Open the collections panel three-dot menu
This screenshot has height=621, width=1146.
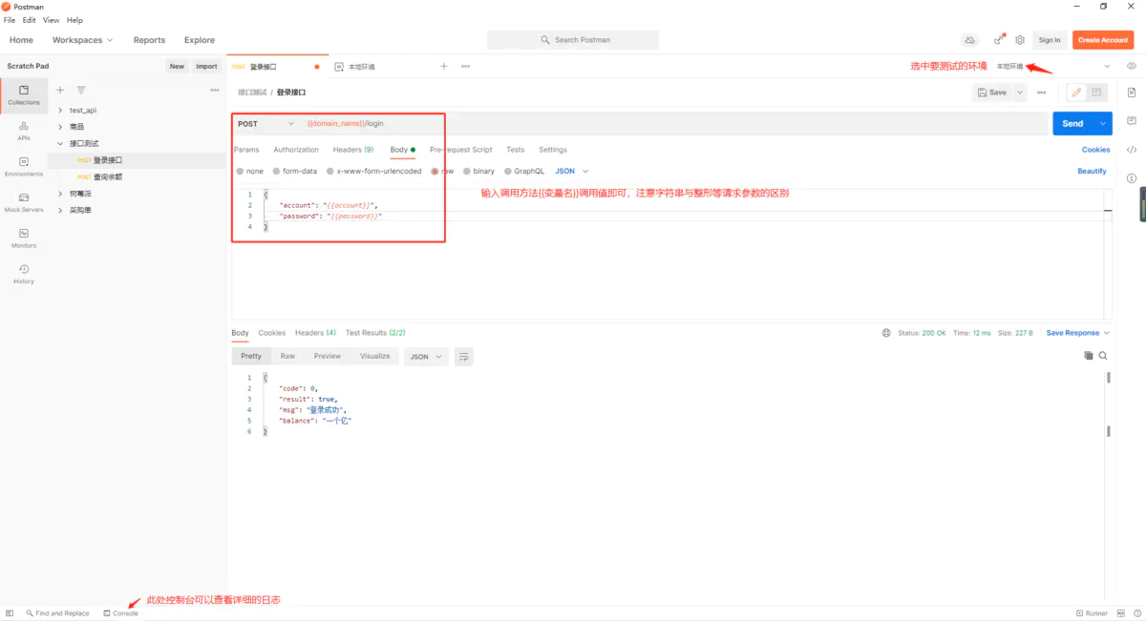click(215, 90)
